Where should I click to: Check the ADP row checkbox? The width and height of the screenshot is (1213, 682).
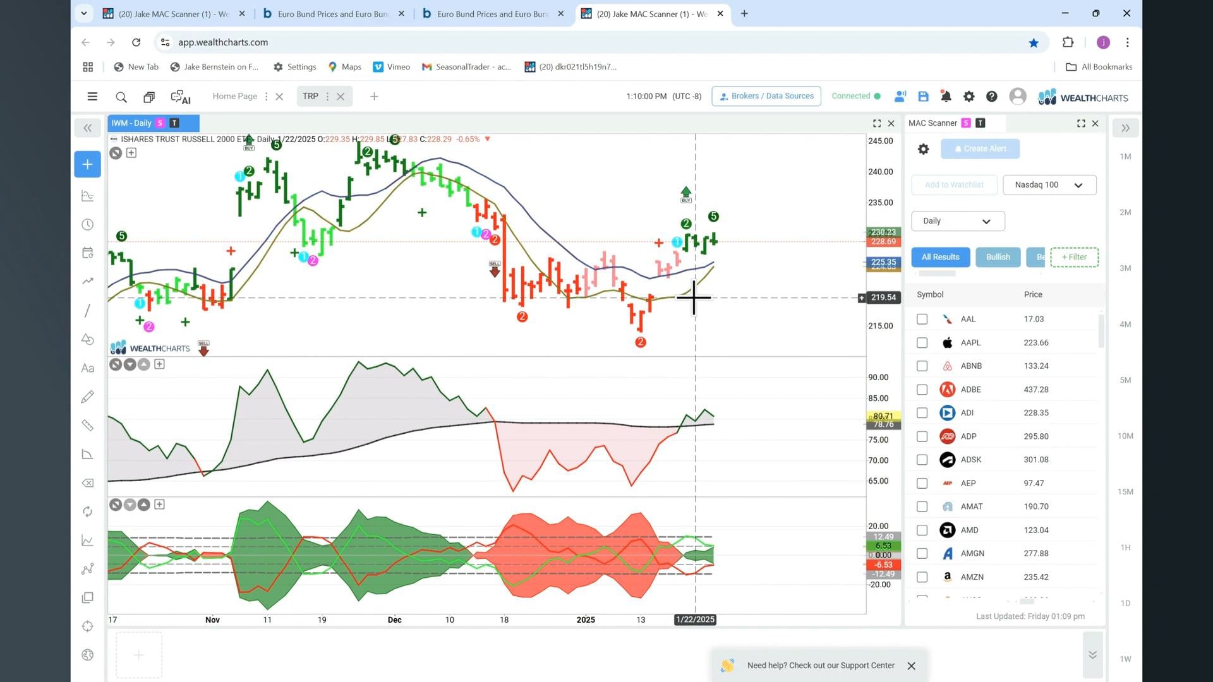click(922, 436)
